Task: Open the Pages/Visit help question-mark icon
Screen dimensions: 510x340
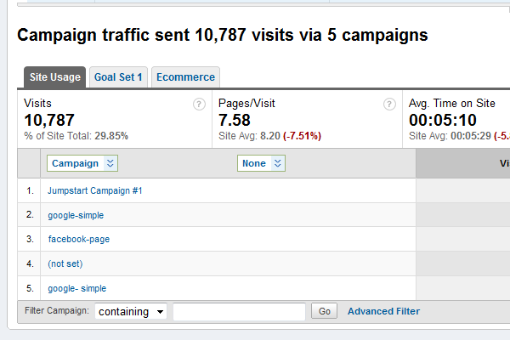Action: pos(389,105)
